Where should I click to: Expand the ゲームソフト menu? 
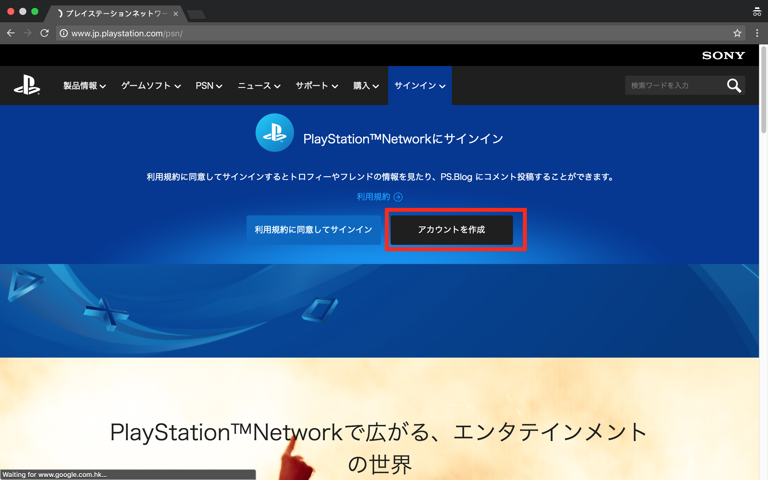(x=151, y=85)
